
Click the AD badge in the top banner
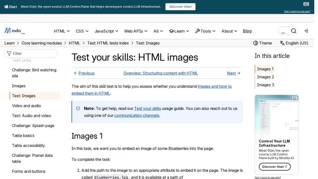[306, 4]
